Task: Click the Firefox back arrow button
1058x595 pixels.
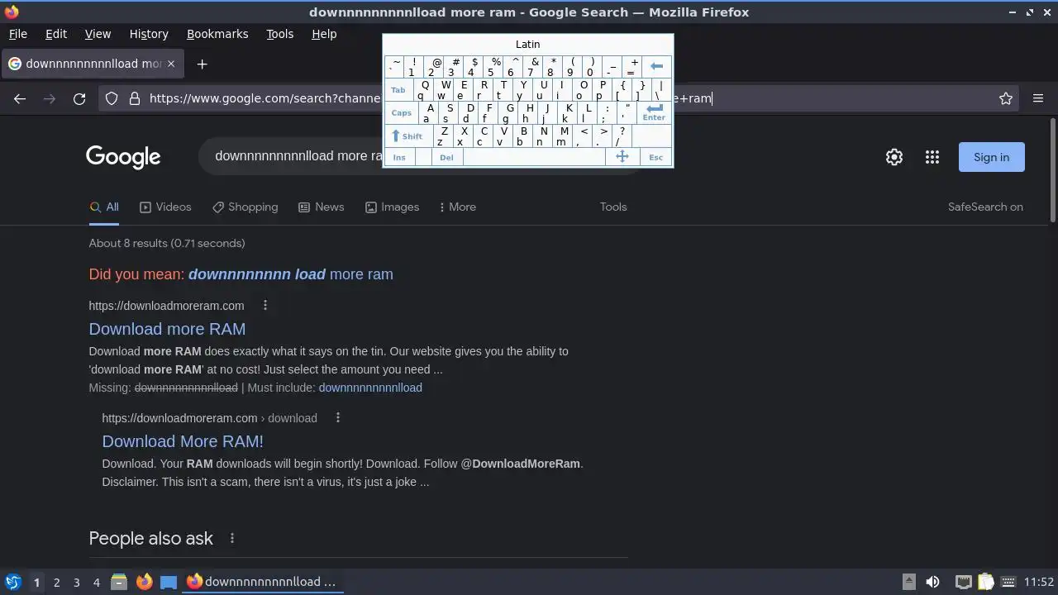Action: click(x=20, y=98)
